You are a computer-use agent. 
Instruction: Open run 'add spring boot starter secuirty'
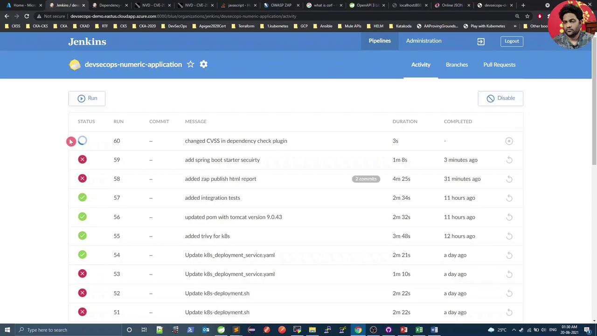pos(222,160)
